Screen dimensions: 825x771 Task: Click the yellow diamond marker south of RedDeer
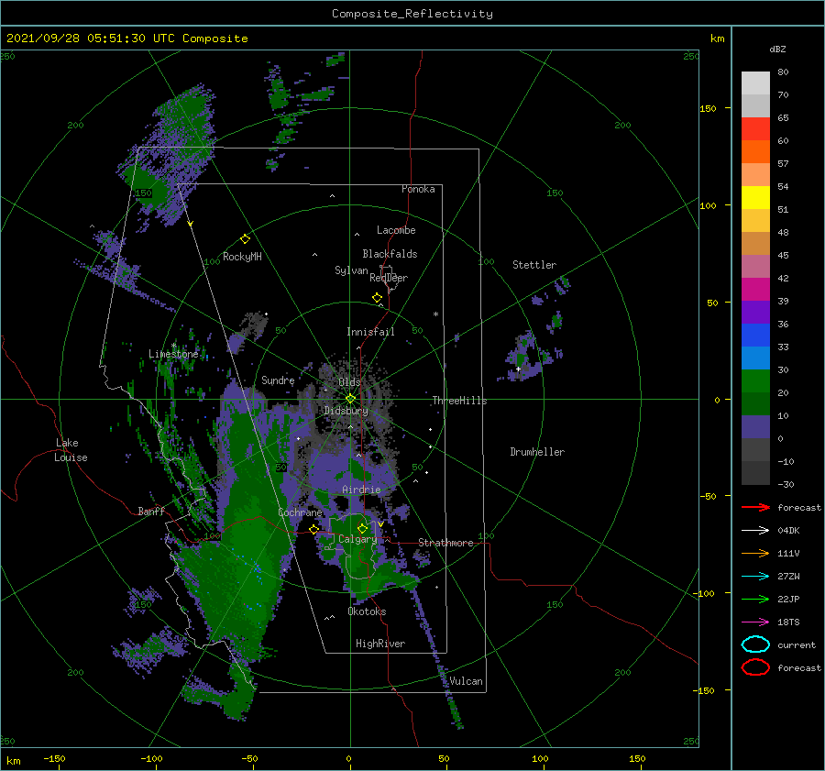[378, 298]
